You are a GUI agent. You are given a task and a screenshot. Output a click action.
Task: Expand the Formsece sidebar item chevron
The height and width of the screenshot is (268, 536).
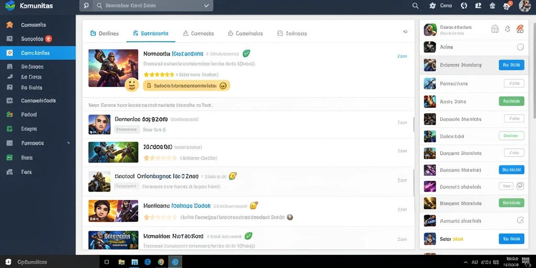pos(69,143)
